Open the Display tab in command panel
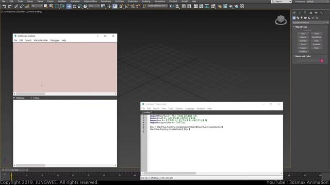 [x=316, y=13]
